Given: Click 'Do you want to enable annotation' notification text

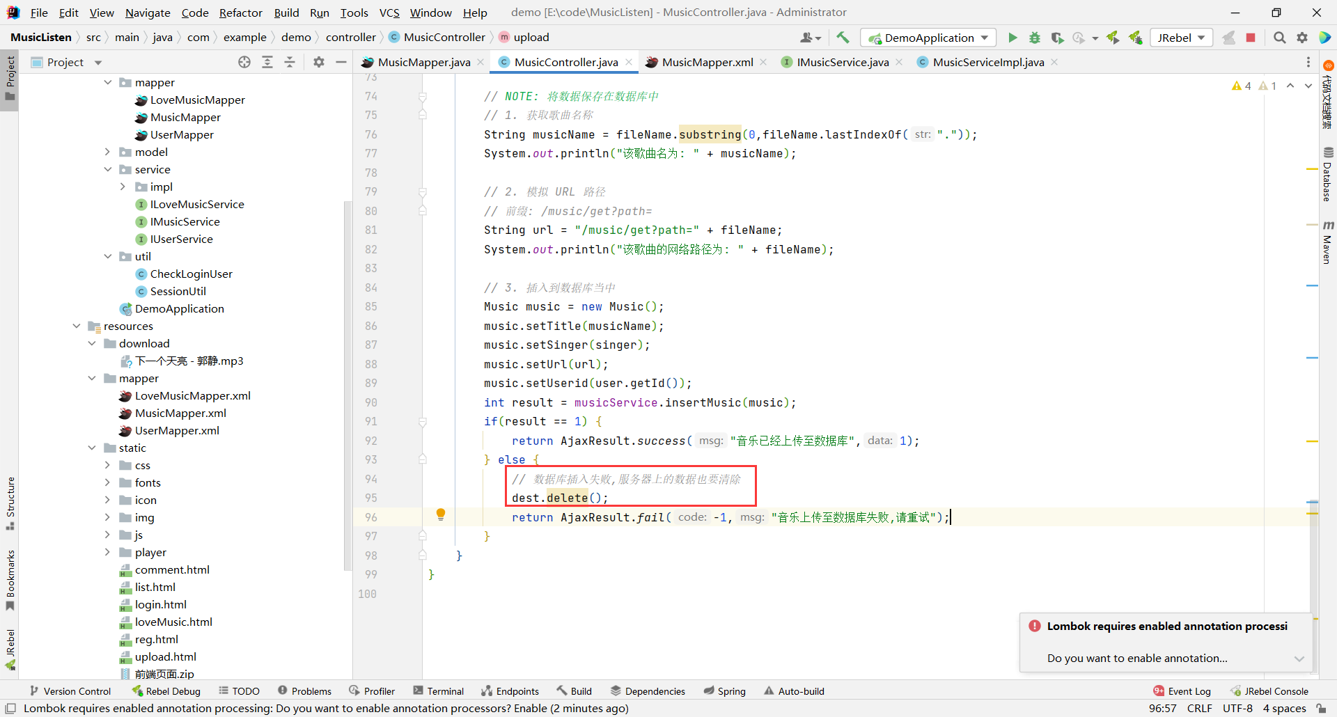Looking at the screenshot, I should pos(1137,659).
